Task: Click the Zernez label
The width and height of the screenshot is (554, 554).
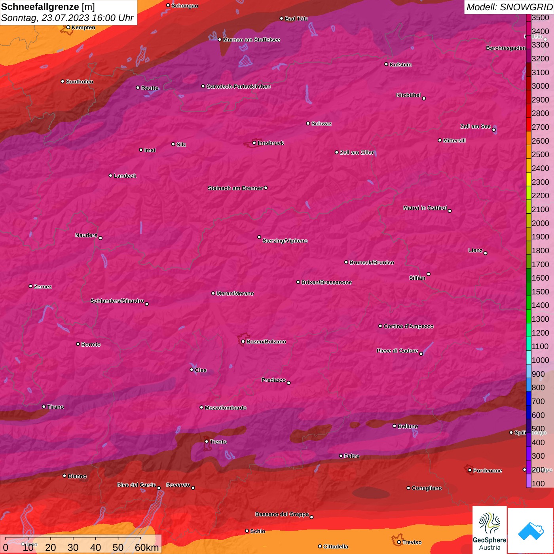Action: [43, 286]
